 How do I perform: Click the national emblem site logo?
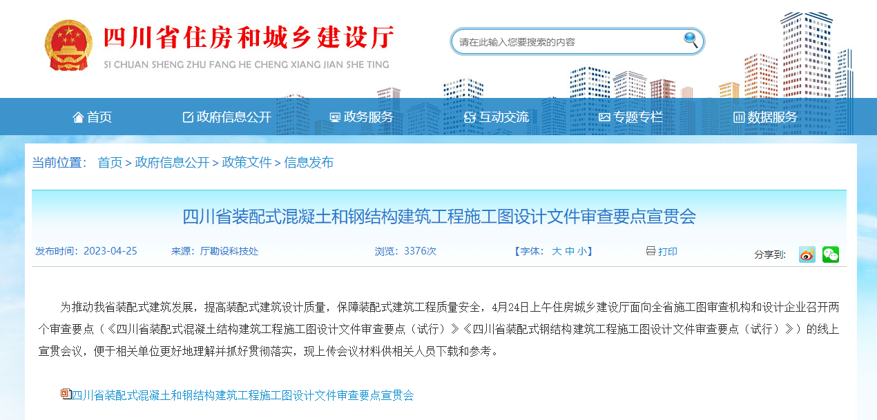67,43
